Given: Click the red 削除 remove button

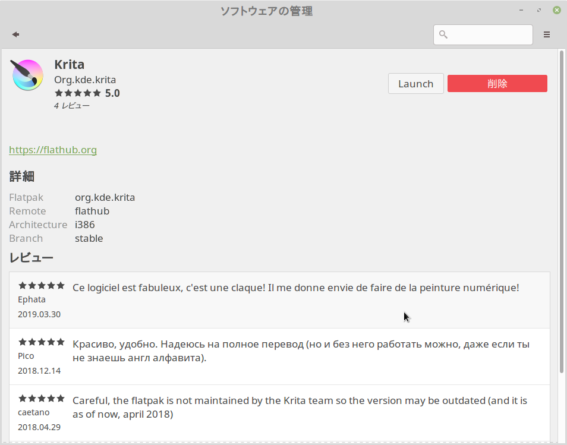Looking at the screenshot, I should click(x=497, y=84).
